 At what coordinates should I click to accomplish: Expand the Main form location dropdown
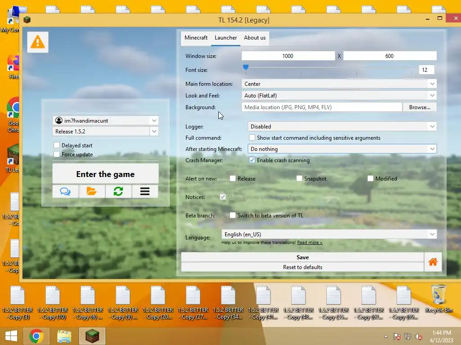point(339,84)
